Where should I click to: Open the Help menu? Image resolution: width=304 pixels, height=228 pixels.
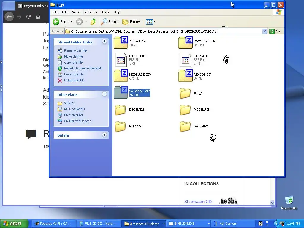tap(117, 12)
